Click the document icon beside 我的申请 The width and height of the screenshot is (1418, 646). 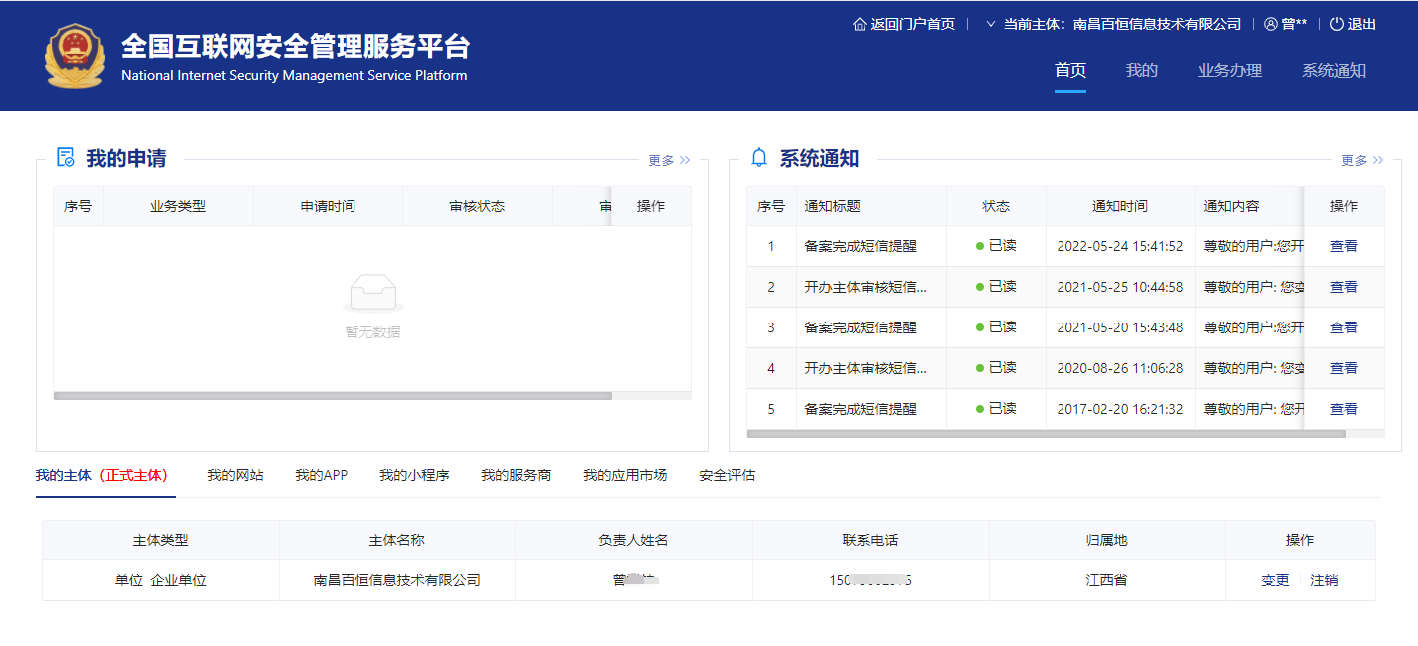pyautogui.click(x=64, y=157)
